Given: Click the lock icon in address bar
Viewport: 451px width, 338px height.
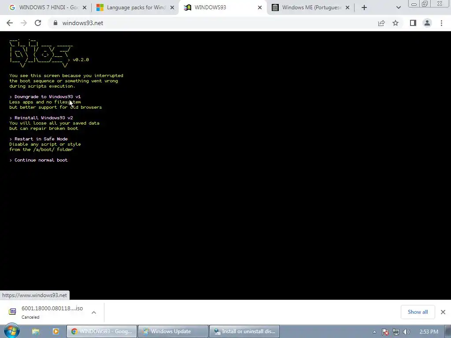Looking at the screenshot, I should 56,23.
